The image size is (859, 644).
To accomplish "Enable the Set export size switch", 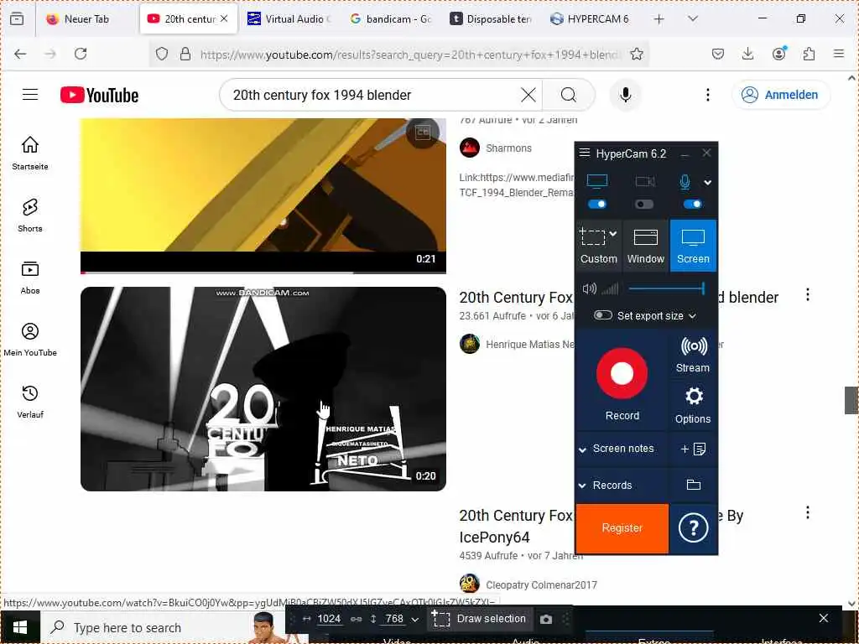I will (x=602, y=315).
